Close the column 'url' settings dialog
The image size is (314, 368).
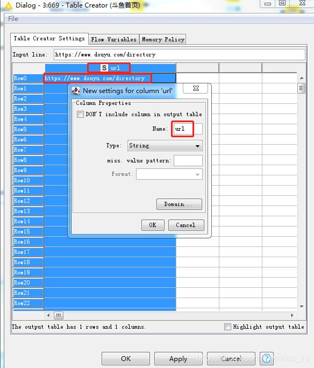(x=195, y=88)
